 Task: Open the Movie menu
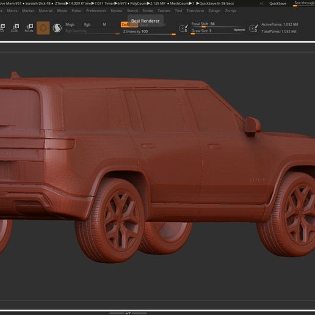point(62,11)
